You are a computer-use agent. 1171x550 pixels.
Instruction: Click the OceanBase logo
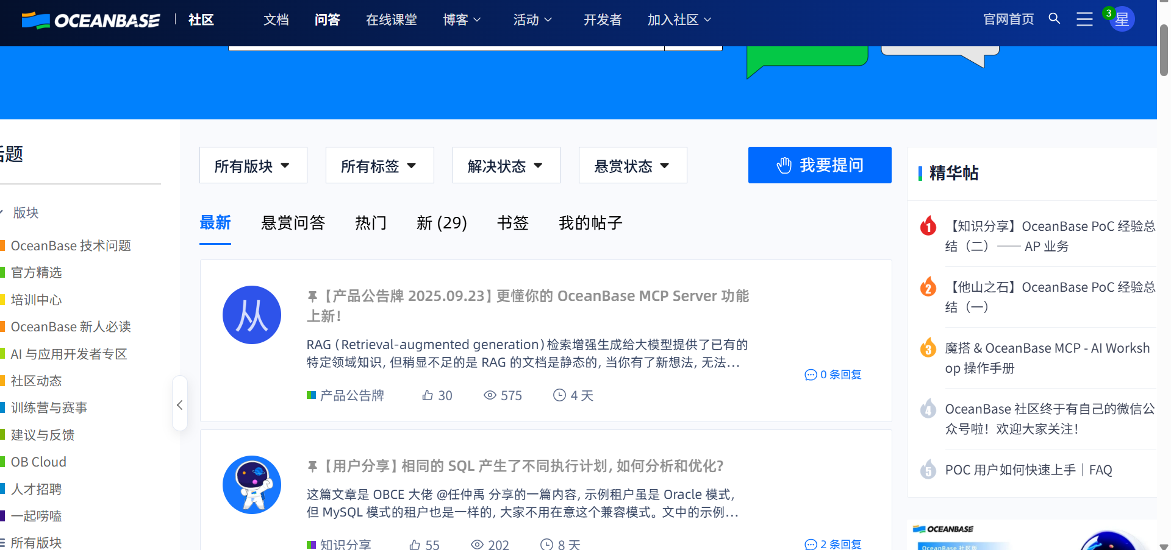pos(91,20)
